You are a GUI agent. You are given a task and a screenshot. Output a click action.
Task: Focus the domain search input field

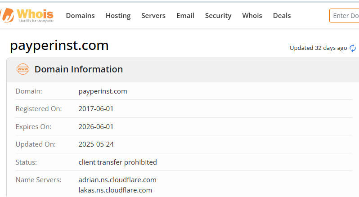(346, 16)
